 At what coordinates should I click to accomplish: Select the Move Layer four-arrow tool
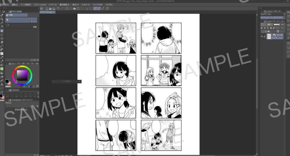coord(2,39)
